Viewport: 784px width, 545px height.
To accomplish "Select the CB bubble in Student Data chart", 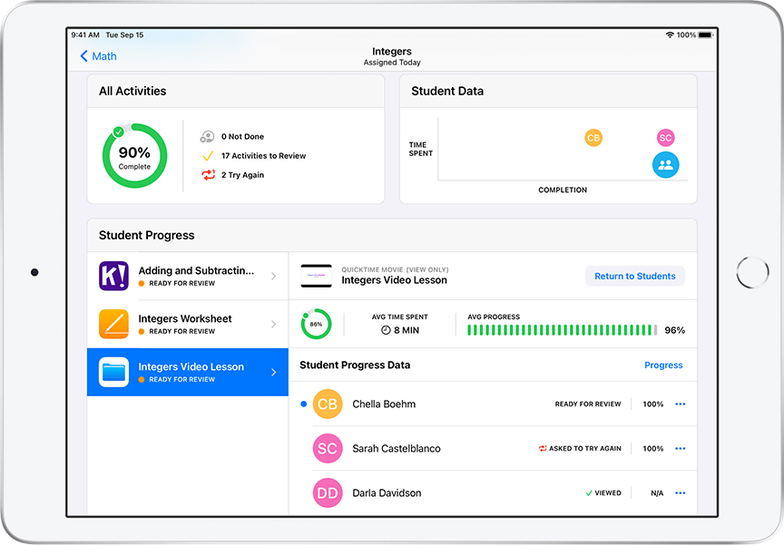I will pyautogui.click(x=593, y=138).
